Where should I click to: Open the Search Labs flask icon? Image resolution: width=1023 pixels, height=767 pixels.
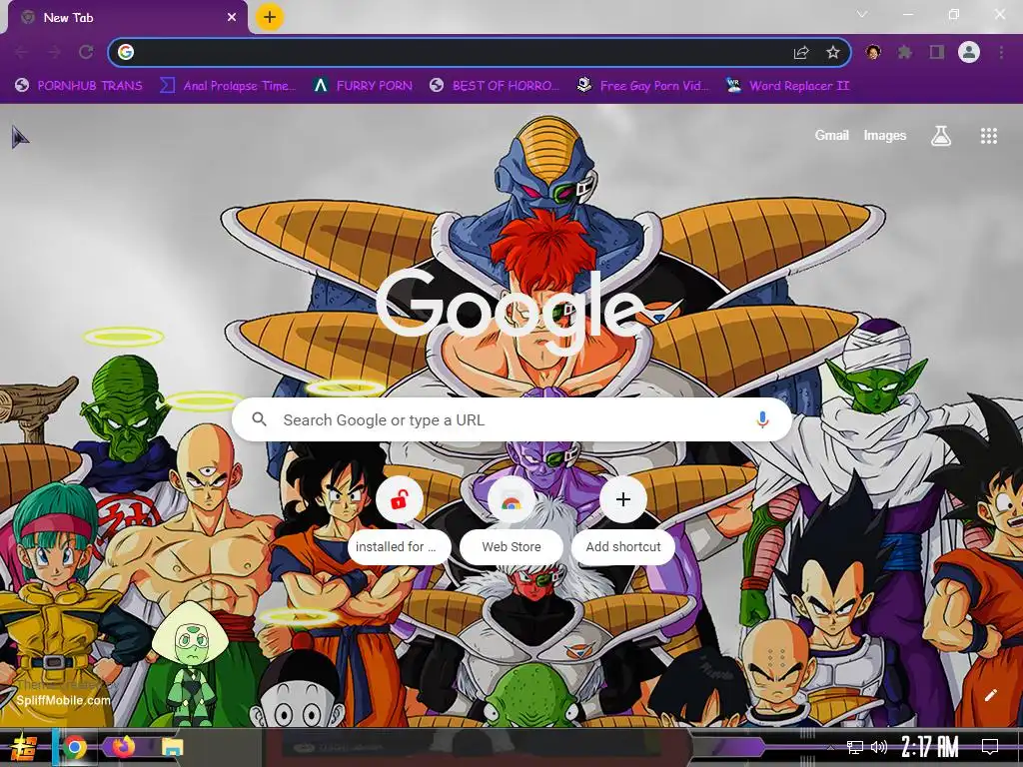[941, 136]
